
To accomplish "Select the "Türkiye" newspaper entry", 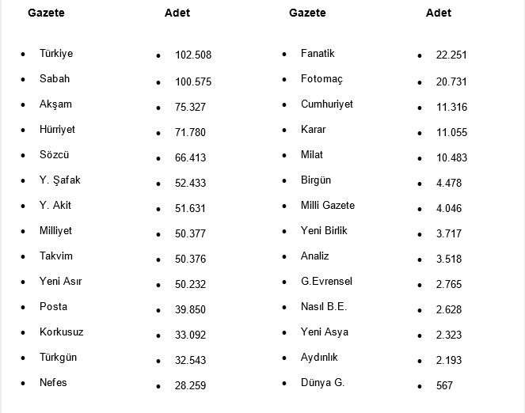I will pyautogui.click(x=56, y=54).
